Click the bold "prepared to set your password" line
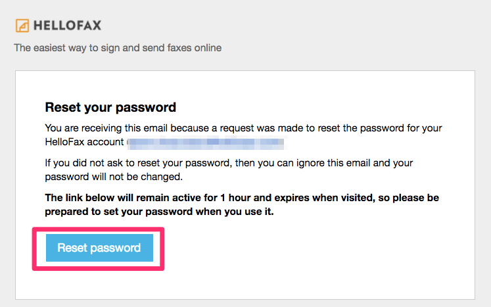Image resolution: width=491 pixels, height=307 pixels. (159, 212)
